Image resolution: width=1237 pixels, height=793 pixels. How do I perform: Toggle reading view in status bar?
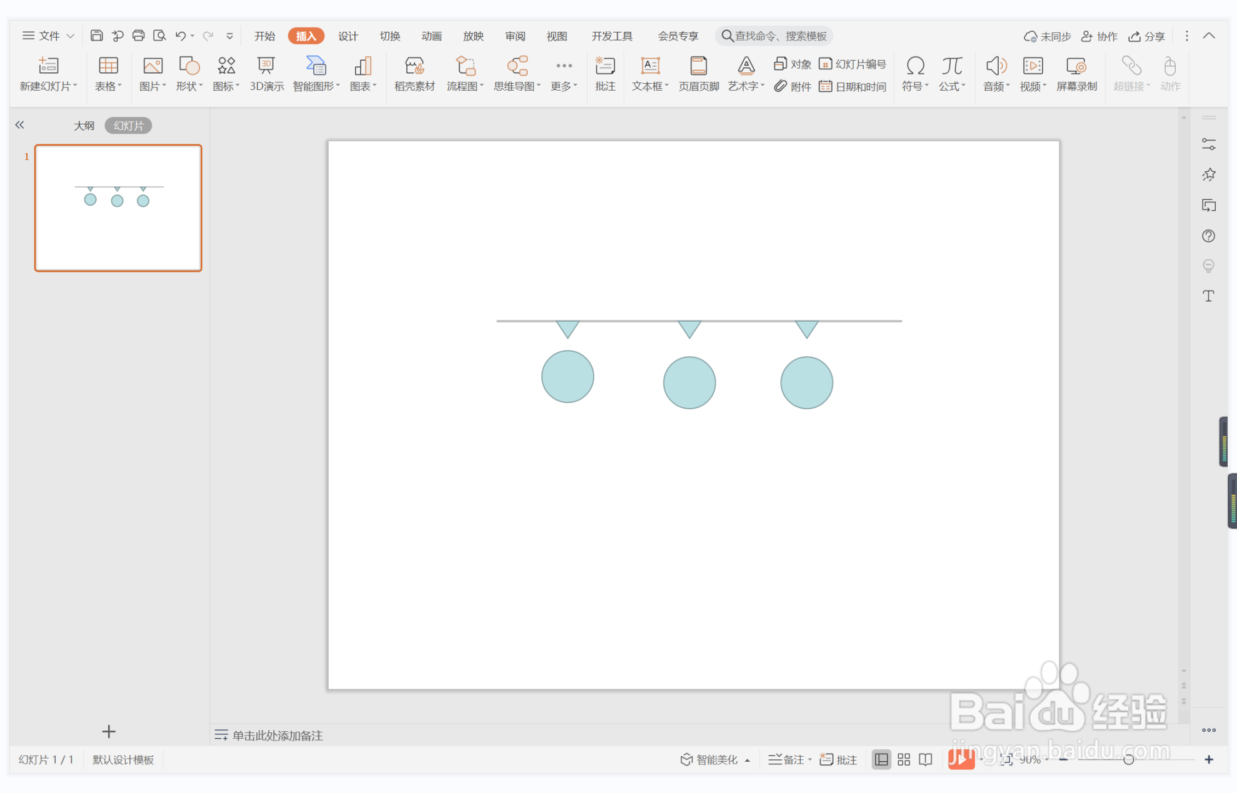[925, 759]
